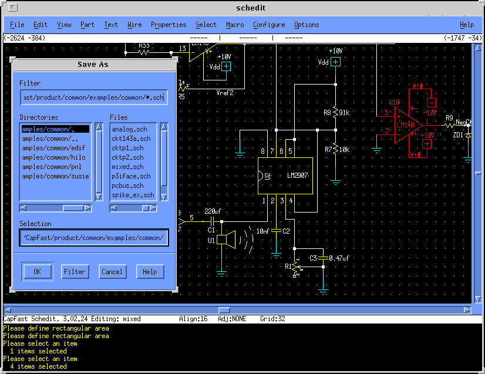Open the File menu

click(17, 25)
